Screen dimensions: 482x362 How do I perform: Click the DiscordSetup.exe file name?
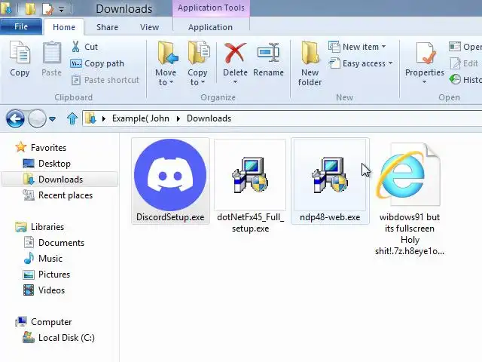(170, 217)
